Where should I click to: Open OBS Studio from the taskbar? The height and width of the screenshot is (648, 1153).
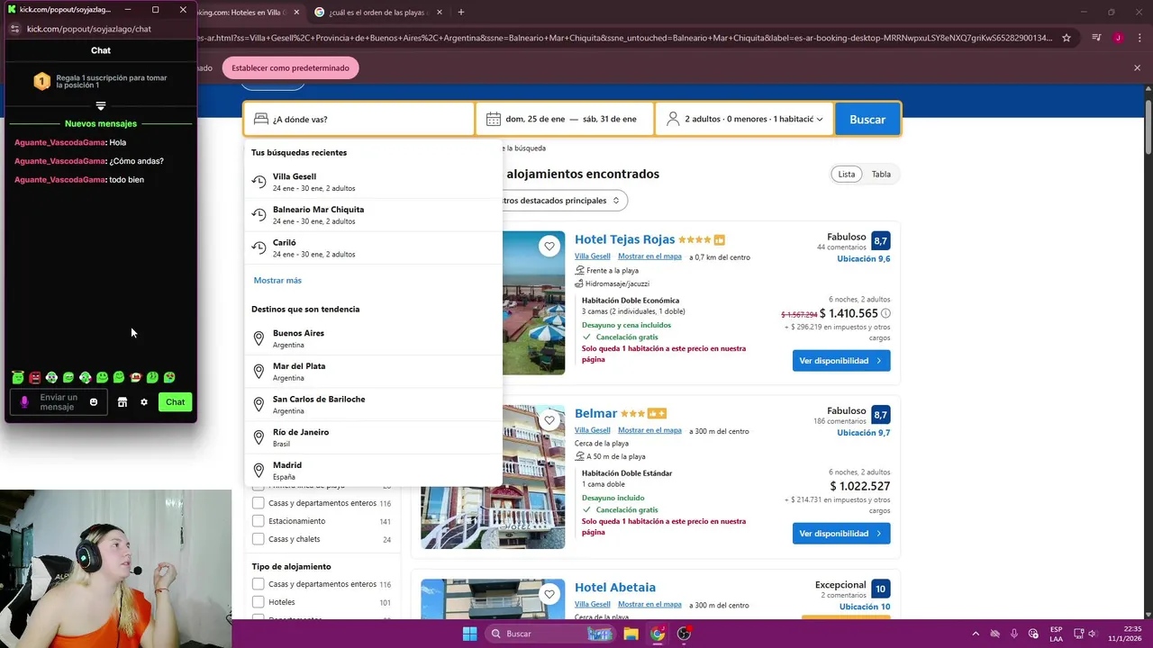pos(684,634)
